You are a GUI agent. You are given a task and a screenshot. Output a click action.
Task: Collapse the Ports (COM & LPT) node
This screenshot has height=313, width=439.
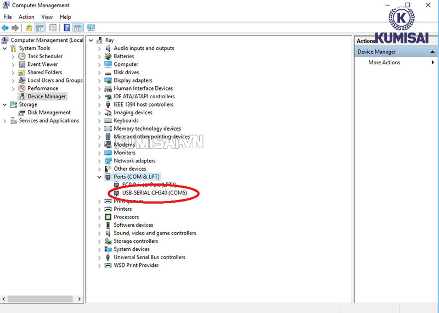(x=99, y=177)
